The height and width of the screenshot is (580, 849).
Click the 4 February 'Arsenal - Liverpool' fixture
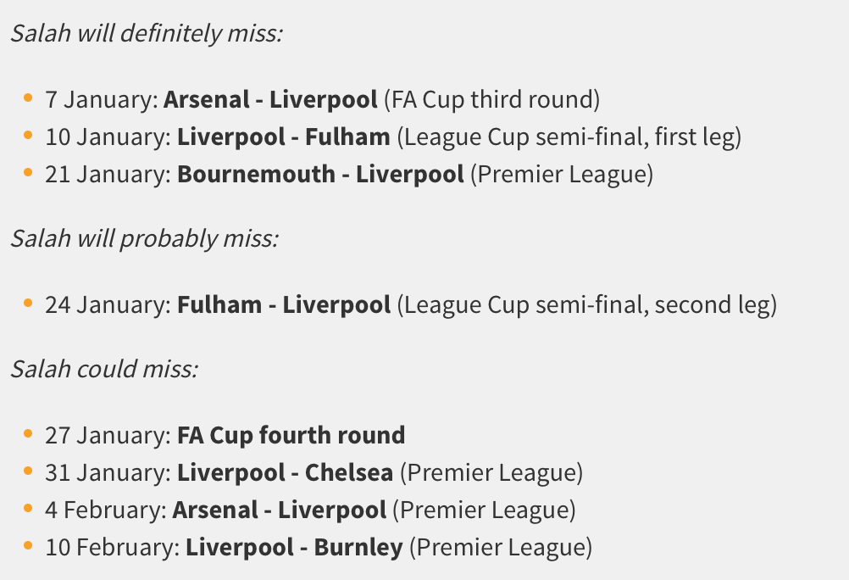280,510
